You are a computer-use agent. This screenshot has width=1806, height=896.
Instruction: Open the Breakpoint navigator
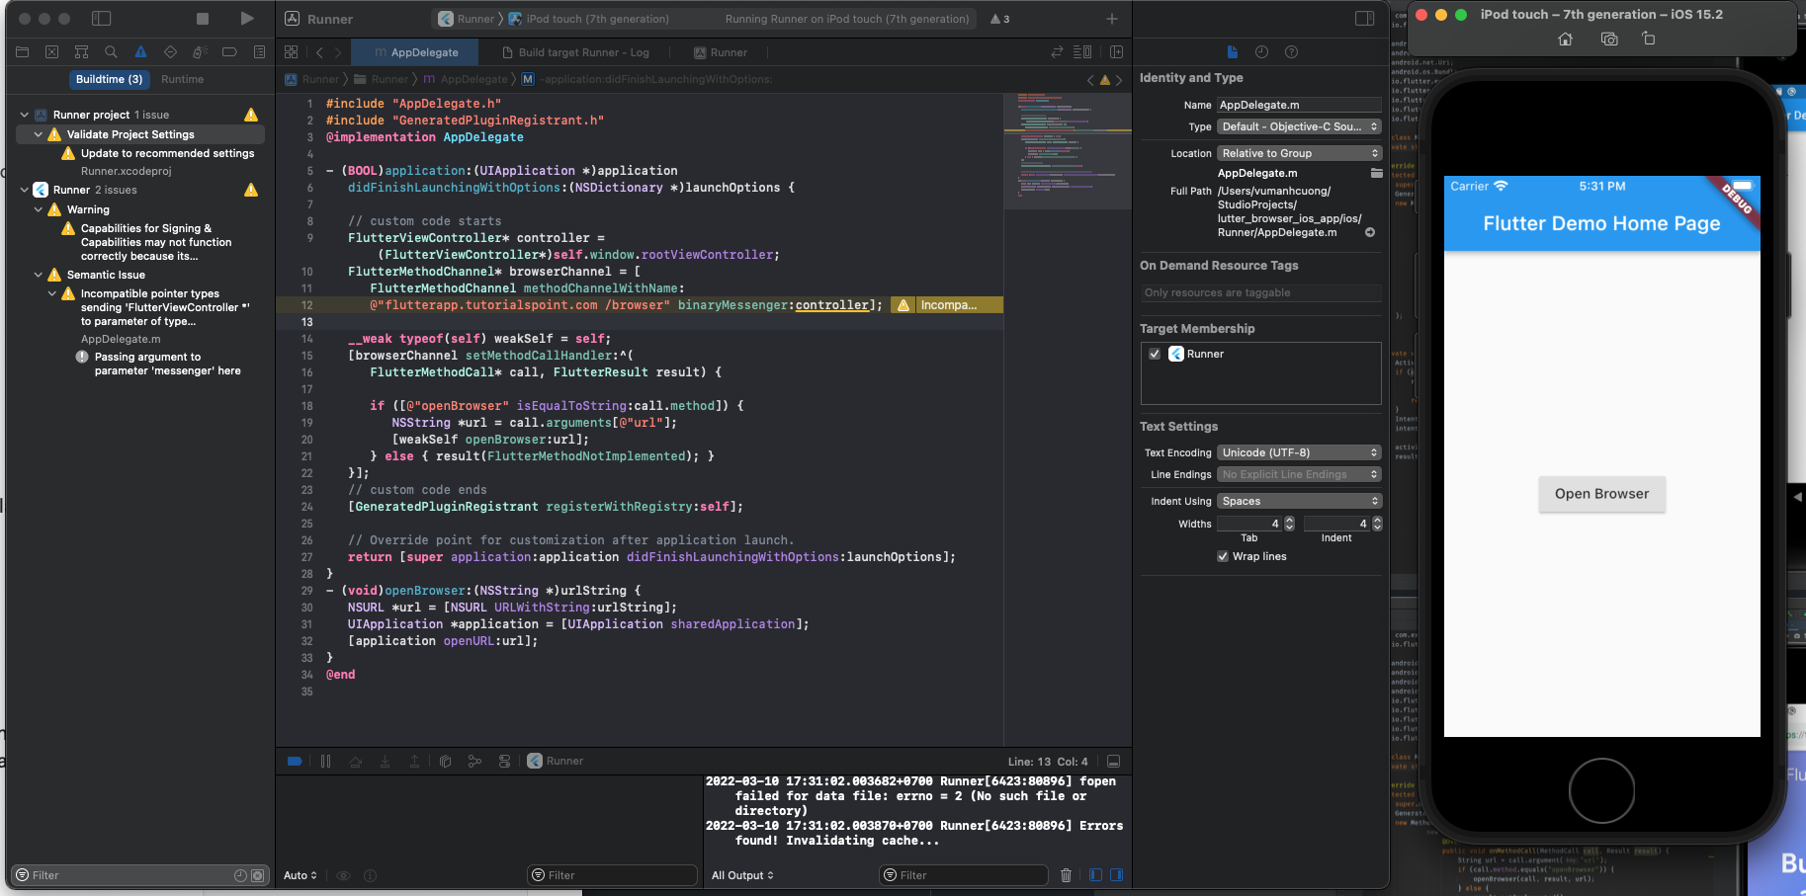pyautogui.click(x=229, y=52)
